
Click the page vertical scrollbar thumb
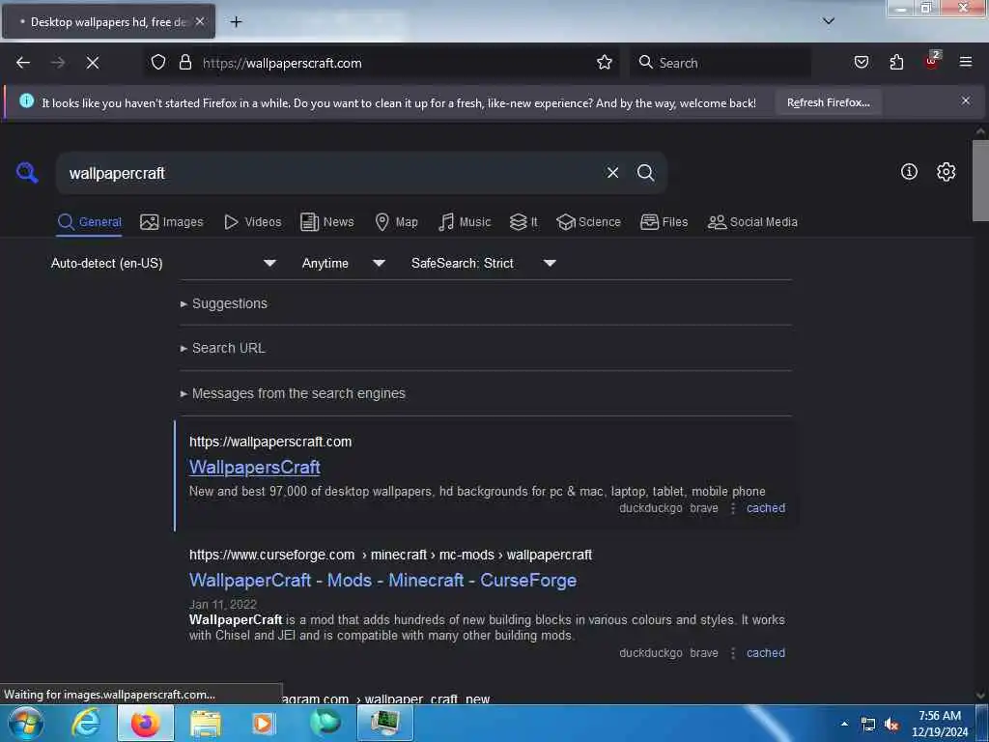pos(980,181)
